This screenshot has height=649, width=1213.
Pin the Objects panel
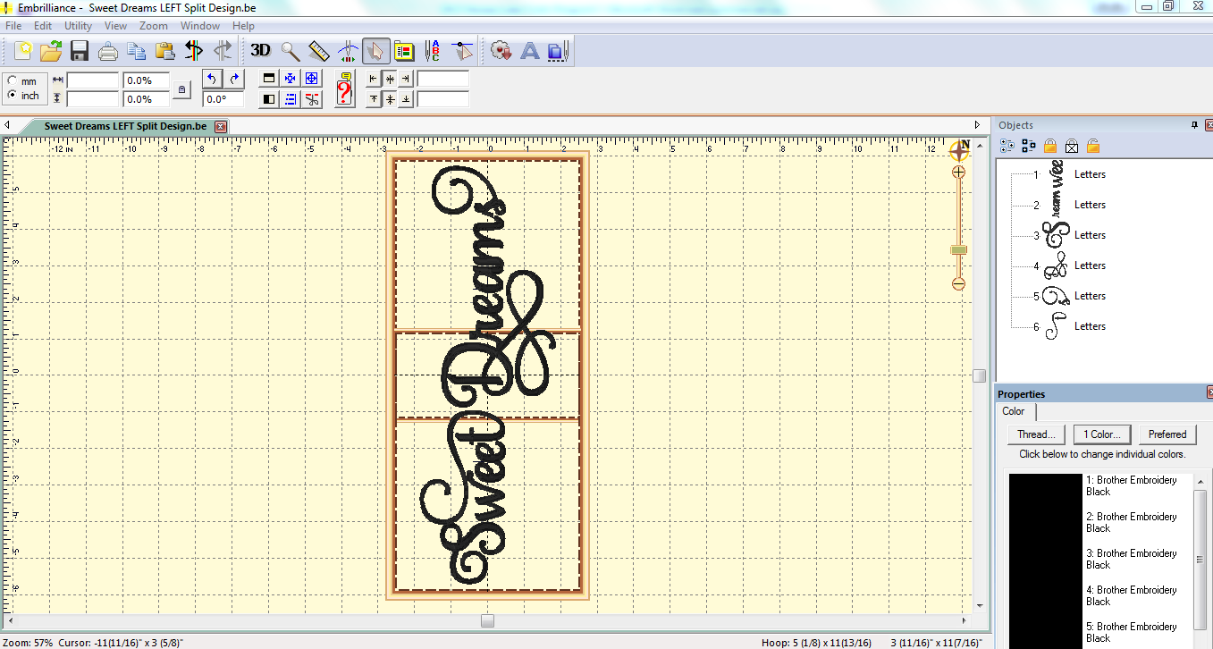[x=1194, y=125]
